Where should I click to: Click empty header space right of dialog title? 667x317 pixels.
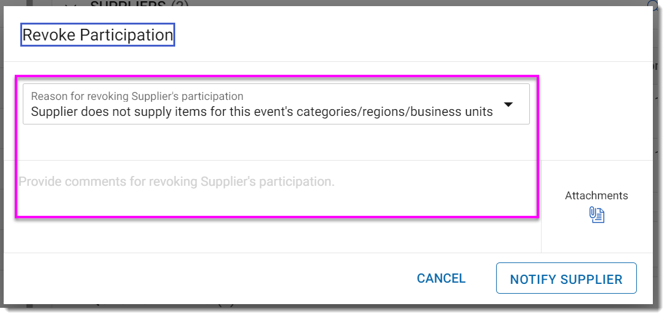tap(400, 36)
